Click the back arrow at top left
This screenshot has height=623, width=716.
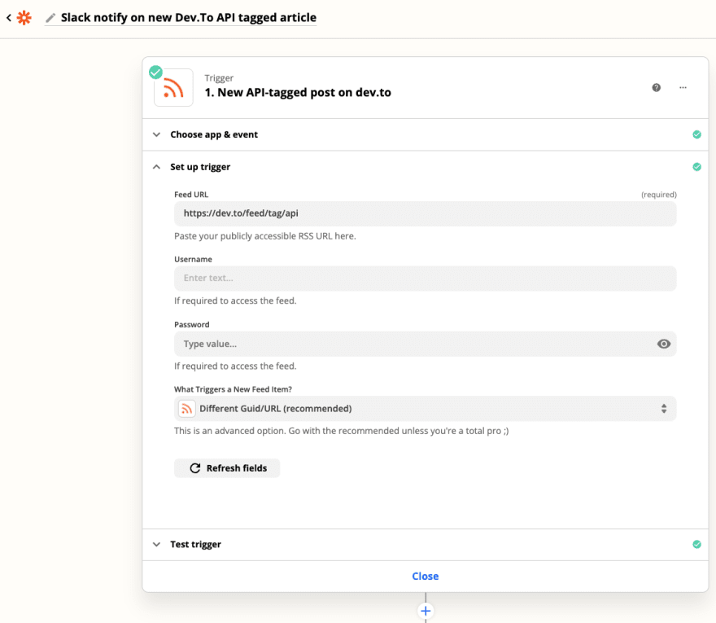[x=9, y=18]
